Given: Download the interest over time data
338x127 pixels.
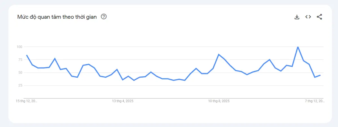Looking at the screenshot, I should (297, 17).
